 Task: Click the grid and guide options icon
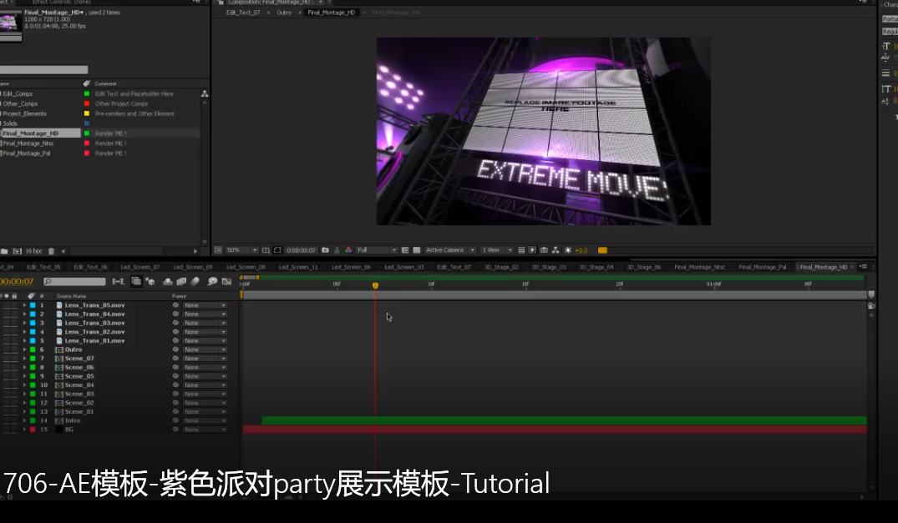click(x=266, y=250)
